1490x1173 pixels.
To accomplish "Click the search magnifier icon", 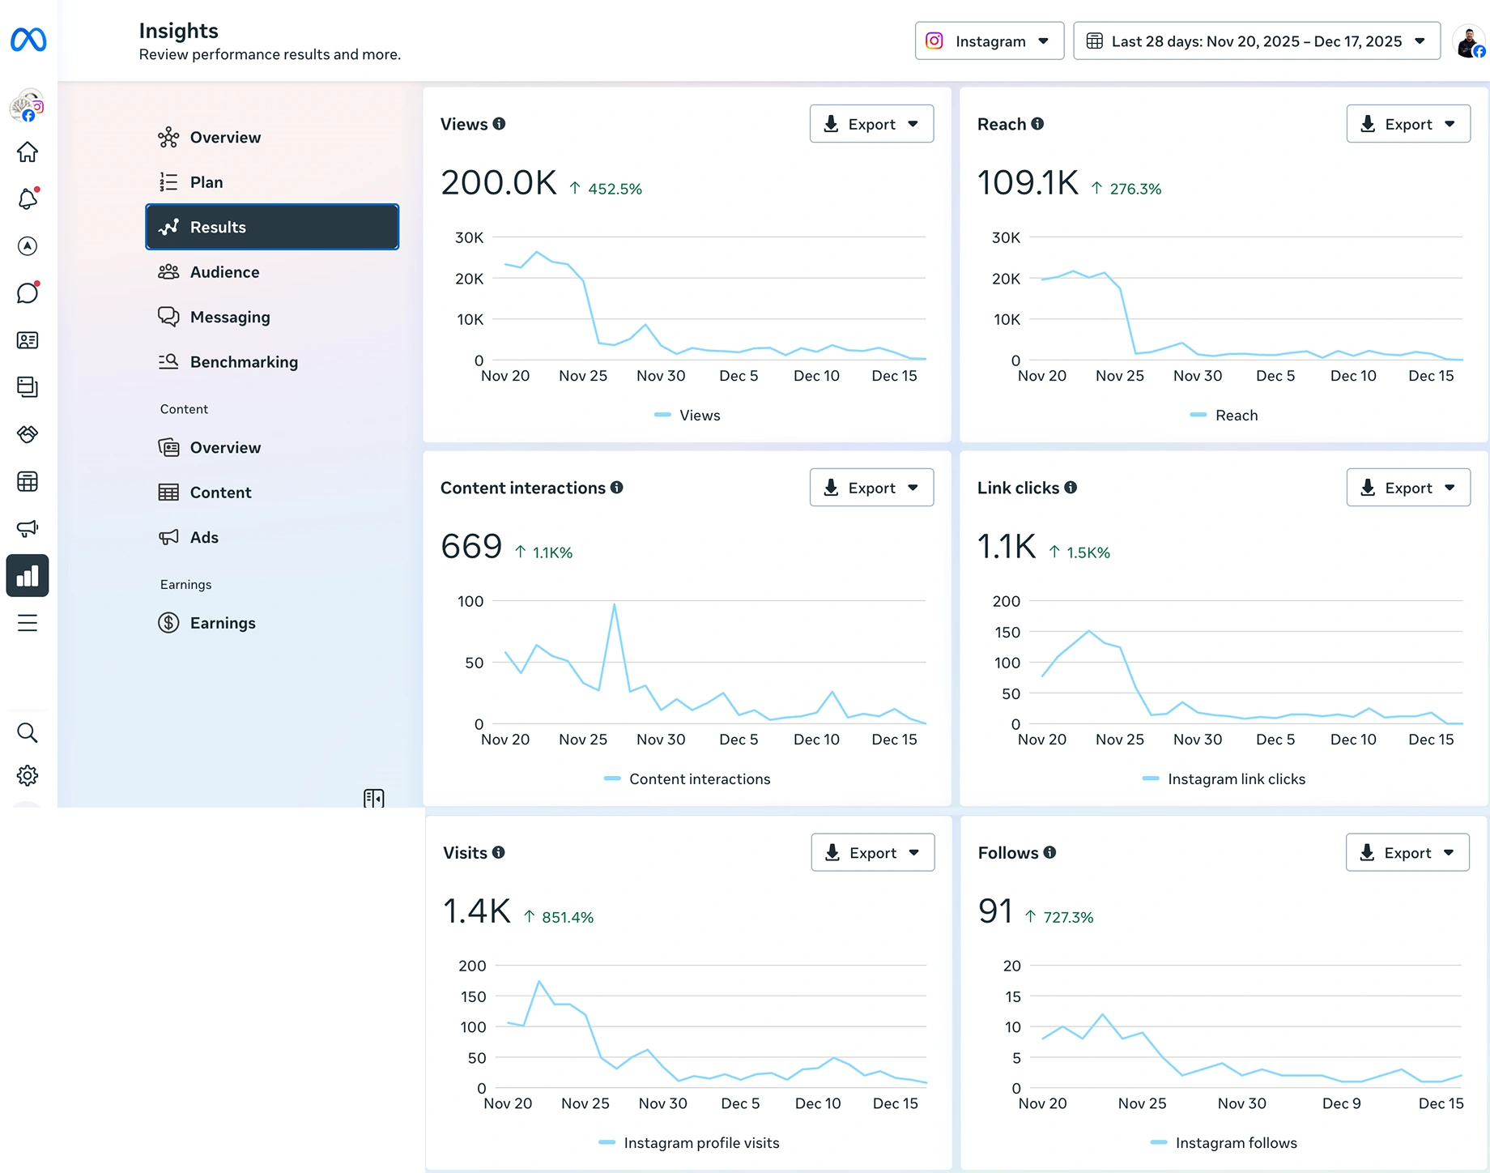I will pyautogui.click(x=28, y=733).
